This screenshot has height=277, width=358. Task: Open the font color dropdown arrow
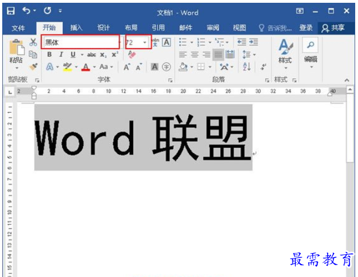click(94, 67)
